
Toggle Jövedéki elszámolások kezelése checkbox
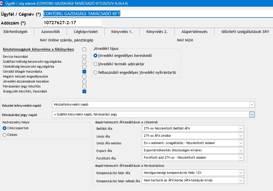pos(84,81)
